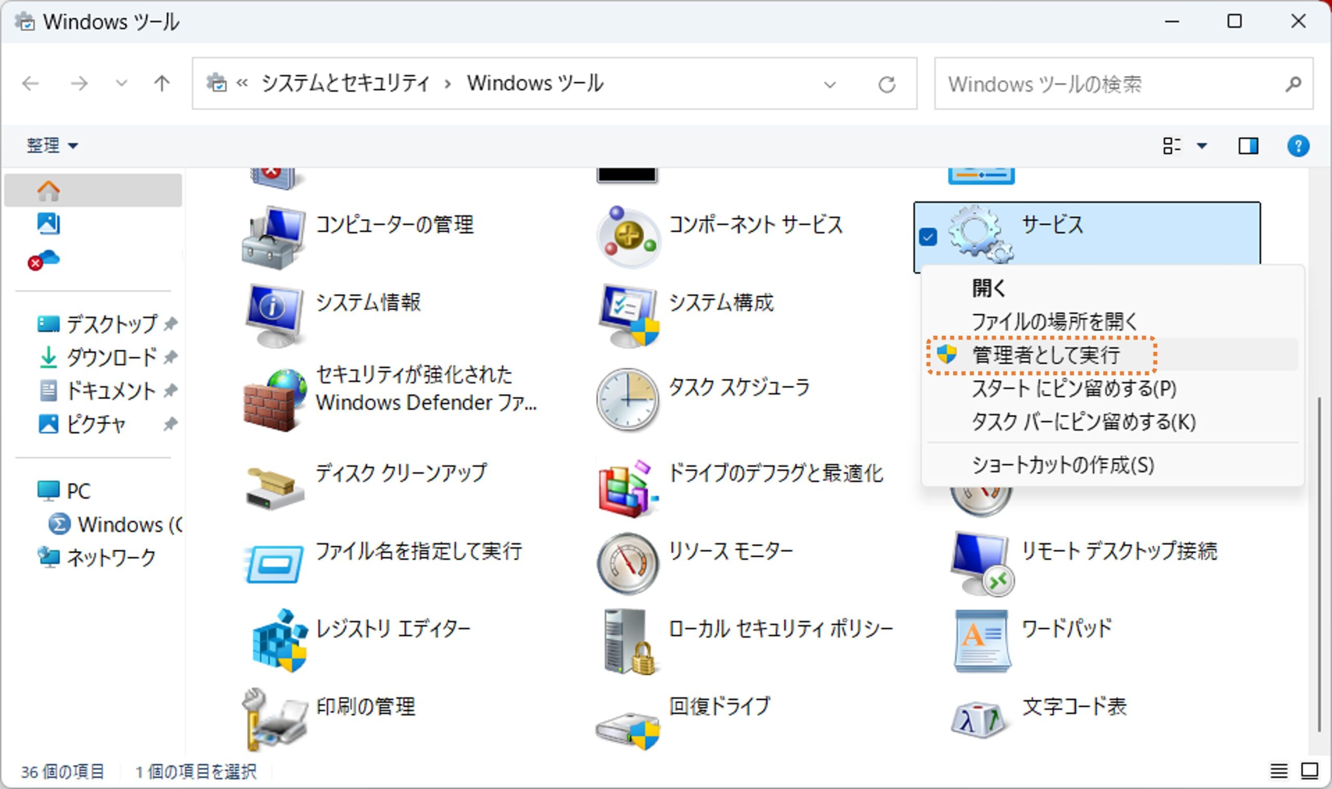Choose ファイルの場所を開く from context menu

pyautogui.click(x=1055, y=322)
